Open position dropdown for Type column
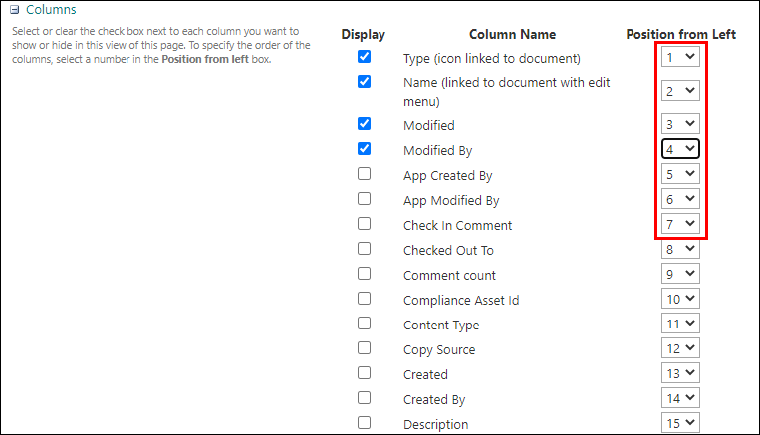Viewport: 760px width, 435px height. point(681,58)
